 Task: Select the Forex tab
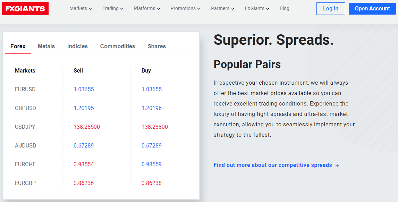[x=18, y=46]
